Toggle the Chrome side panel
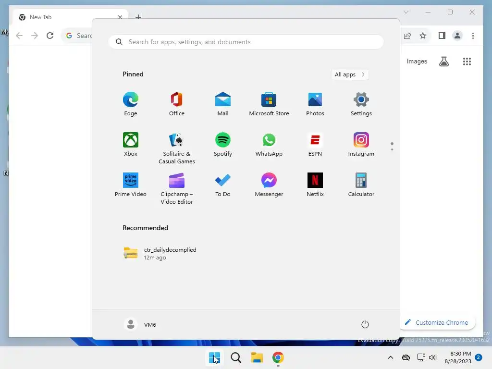This screenshot has width=492, height=369. coord(442,36)
